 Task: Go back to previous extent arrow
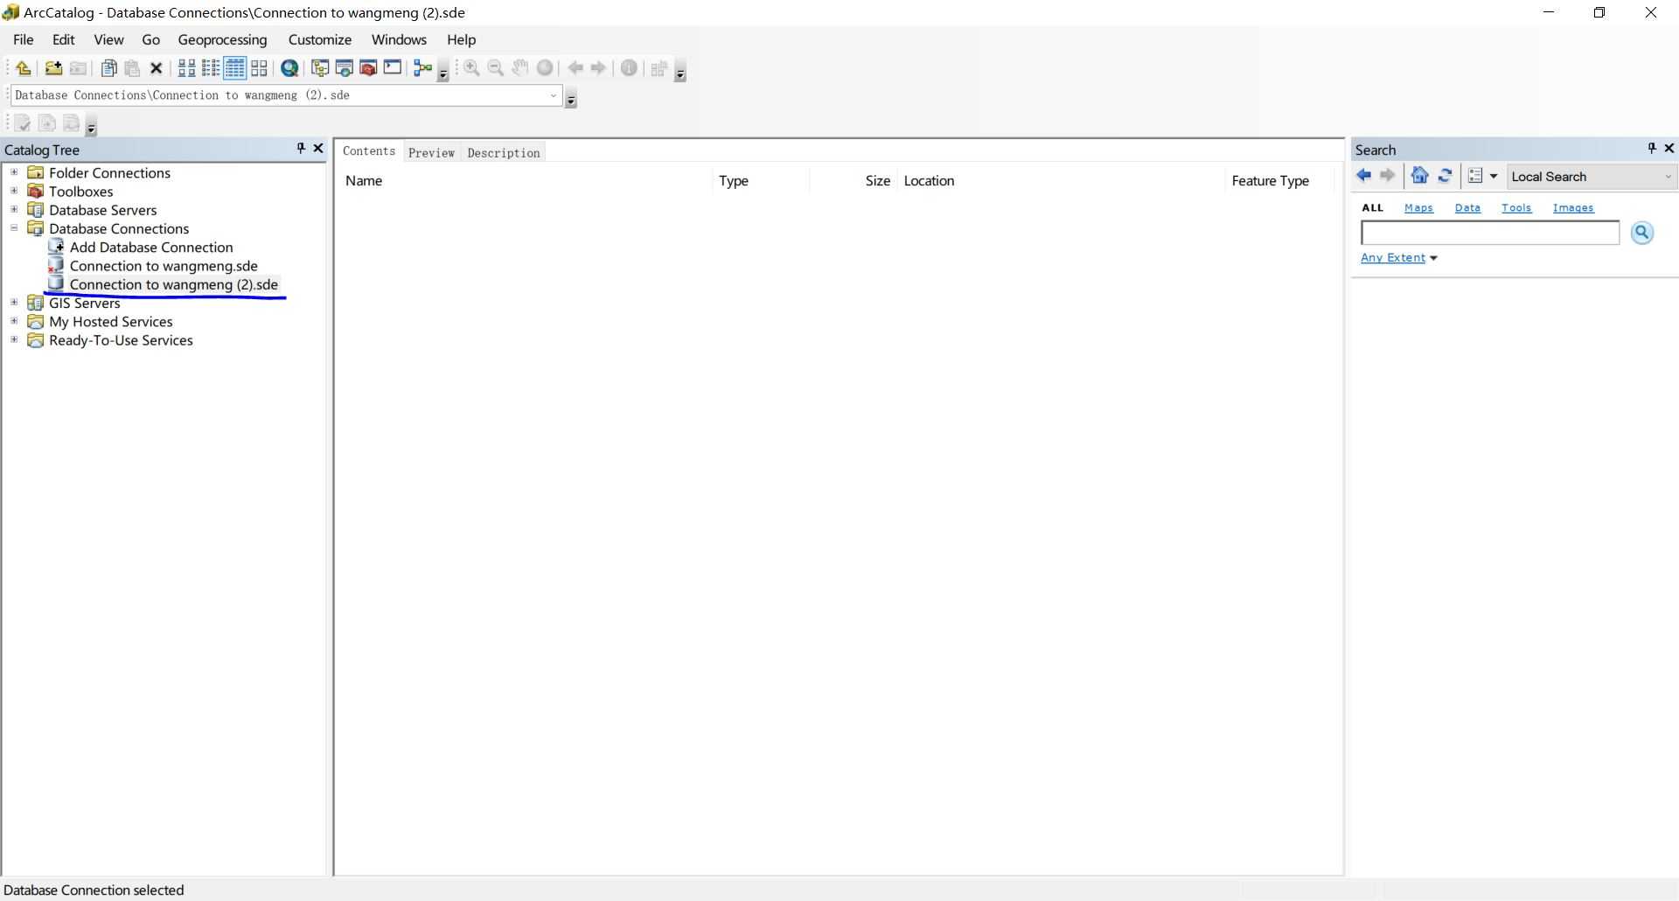[575, 68]
